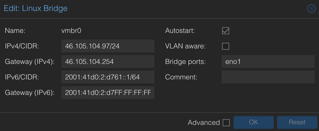
Task: Select the Gateway (IPv4) input field
Action: click(x=108, y=61)
